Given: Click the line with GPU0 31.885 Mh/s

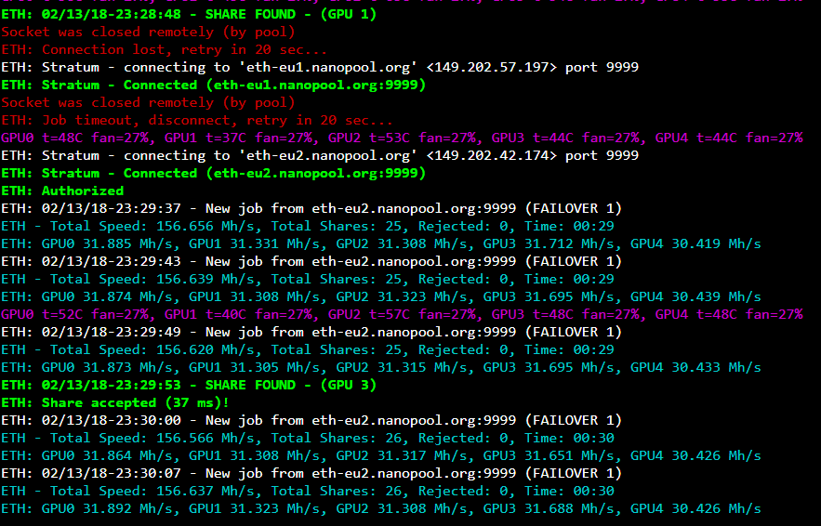Looking at the screenshot, I should click(x=381, y=243).
